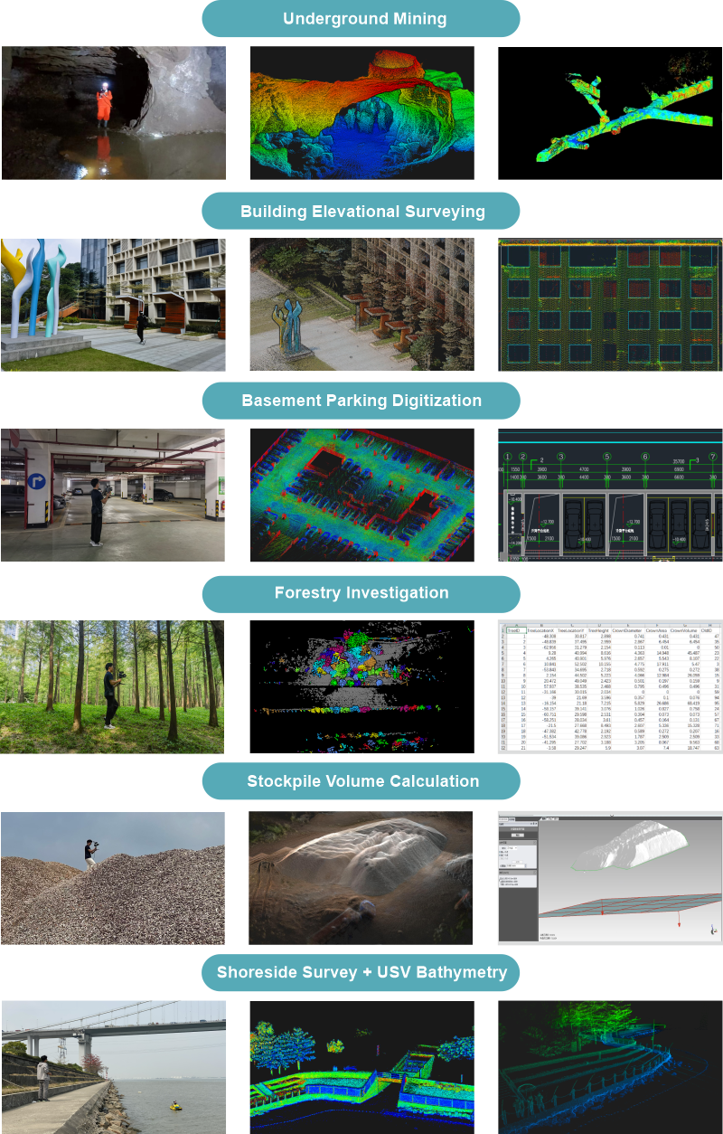Open the tree measurement data spreadsheet image

click(610, 686)
